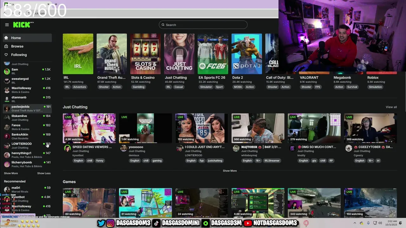Click the microphone icon in system tray
The width and height of the screenshot is (406, 228).
[368, 223]
